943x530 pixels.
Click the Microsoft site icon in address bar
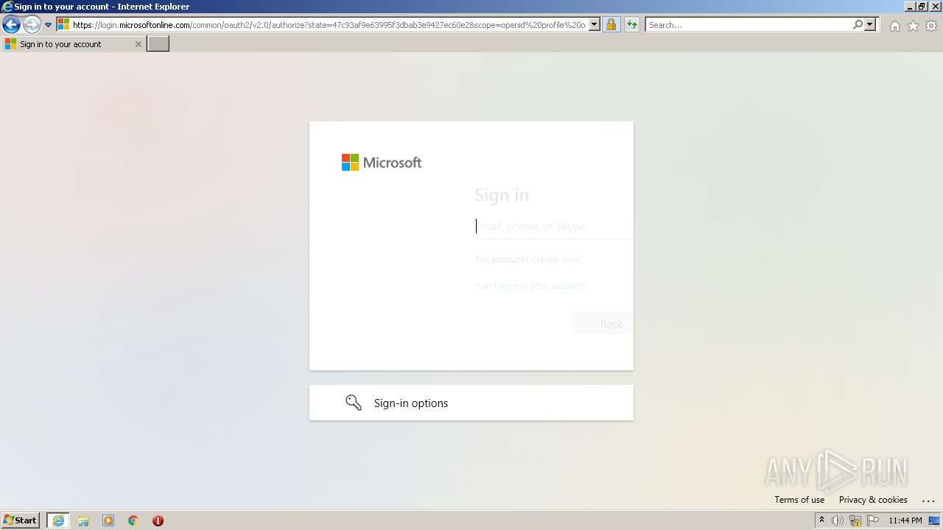(63, 24)
